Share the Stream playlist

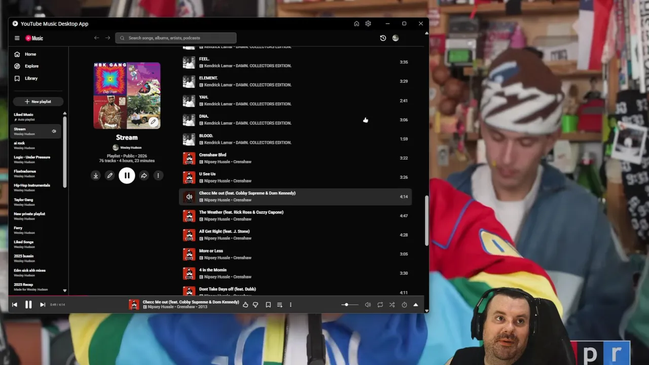pyautogui.click(x=144, y=175)
